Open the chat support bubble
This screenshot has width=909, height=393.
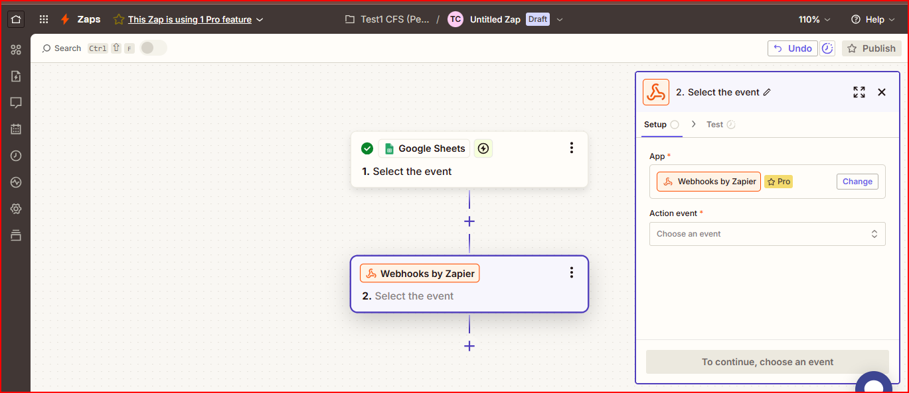tap(874, 383)
